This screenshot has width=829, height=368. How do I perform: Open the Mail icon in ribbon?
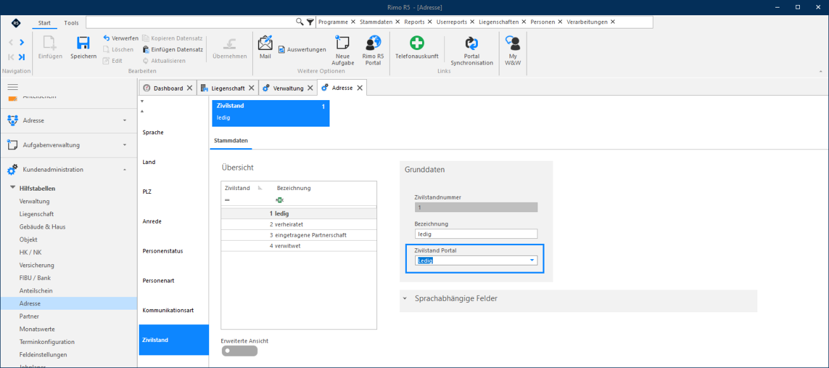(265, 43)
